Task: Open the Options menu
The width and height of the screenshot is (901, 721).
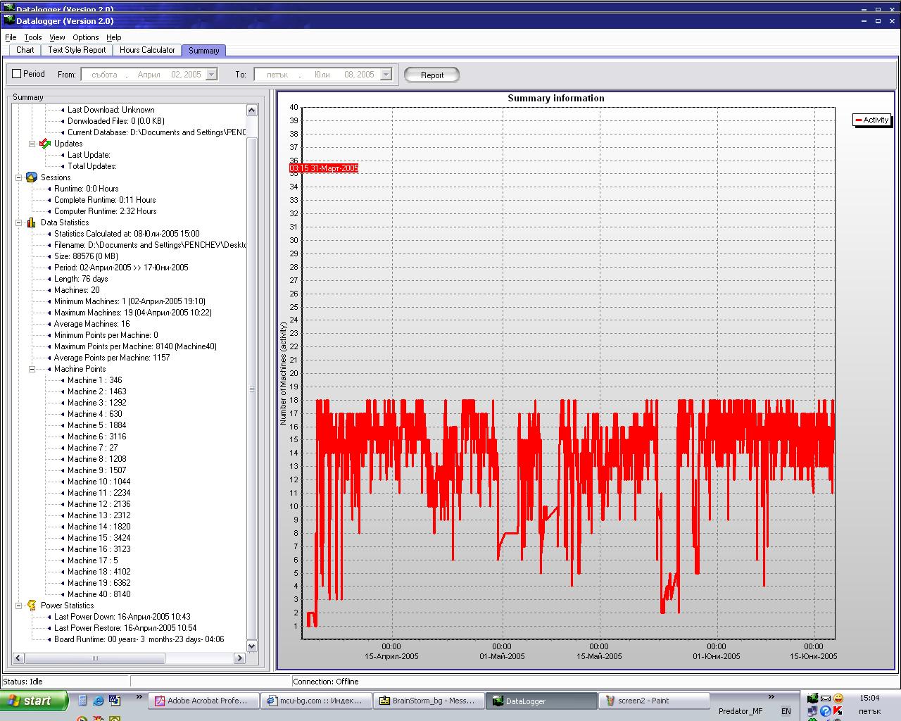Action: (x=86, y=37)
